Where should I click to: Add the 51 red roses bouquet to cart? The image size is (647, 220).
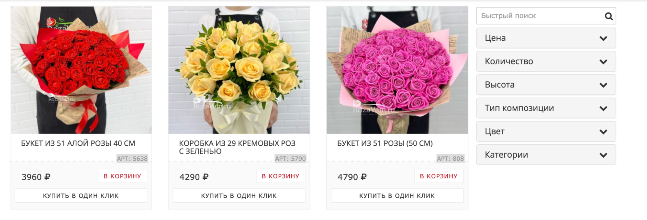click(122, 176)
